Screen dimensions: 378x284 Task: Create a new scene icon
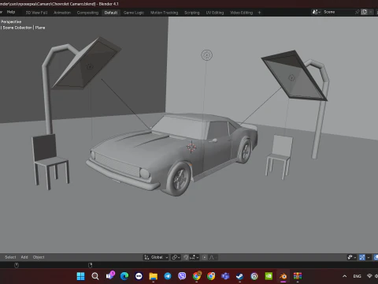coord(364,12)
